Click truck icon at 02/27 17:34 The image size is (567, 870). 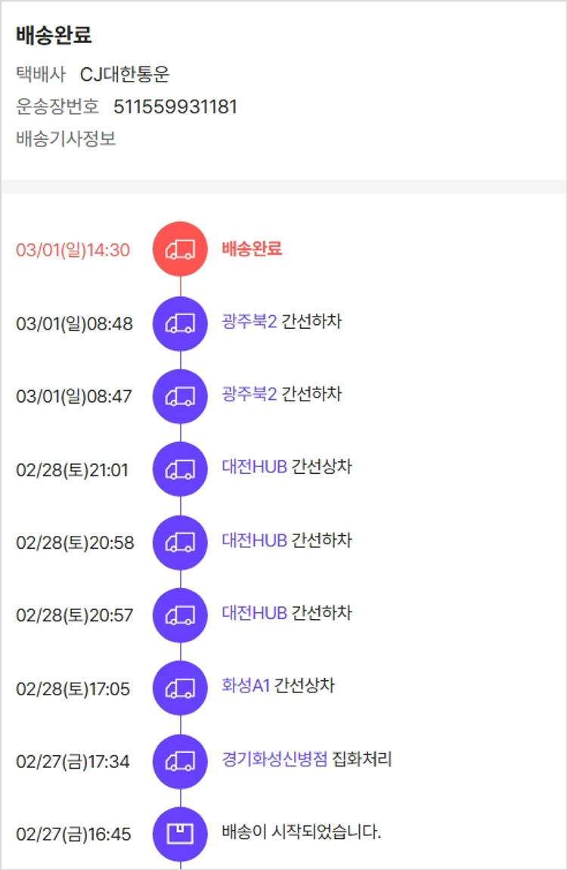(x=180, y=761)
